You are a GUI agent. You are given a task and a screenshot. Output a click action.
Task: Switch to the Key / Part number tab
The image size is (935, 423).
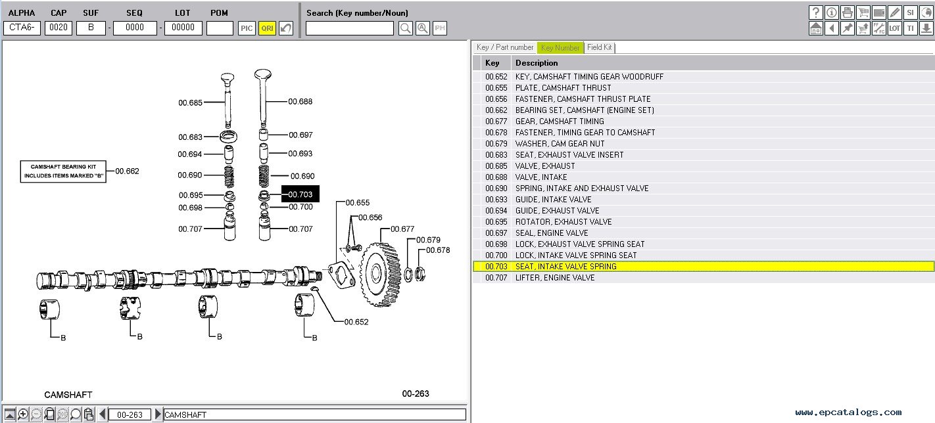point(505,47)
